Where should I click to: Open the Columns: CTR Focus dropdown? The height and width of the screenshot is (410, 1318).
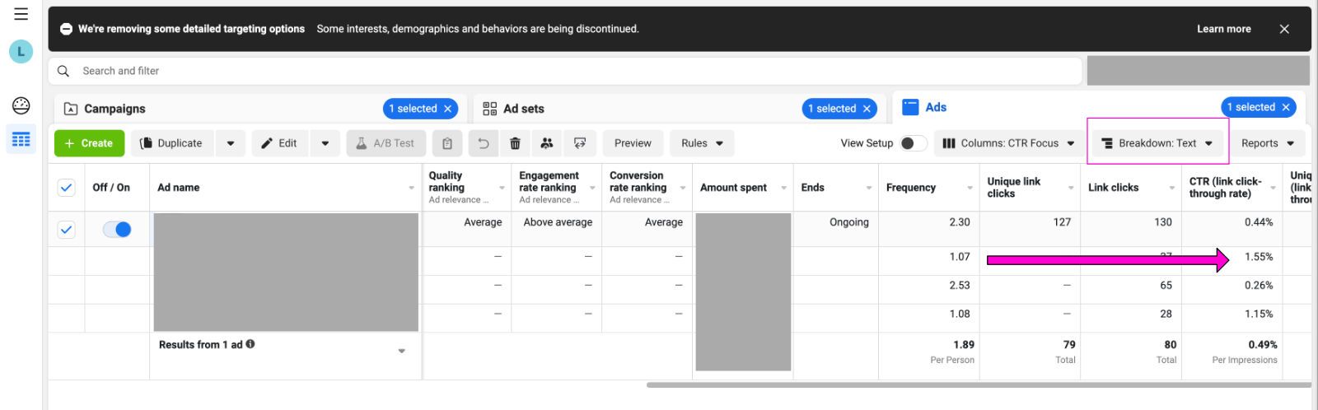[1008, 143]
